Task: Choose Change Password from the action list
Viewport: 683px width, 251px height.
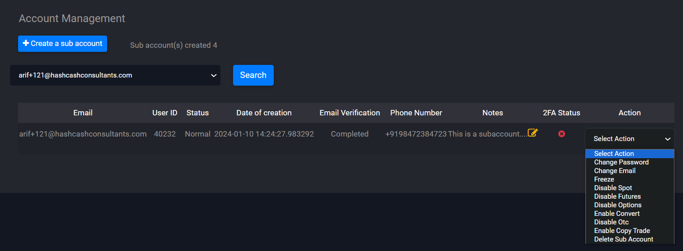Action: (x=621, y=162)
